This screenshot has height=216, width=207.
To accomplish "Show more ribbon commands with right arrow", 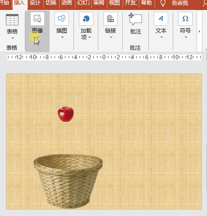I will (x=199, y=31).
